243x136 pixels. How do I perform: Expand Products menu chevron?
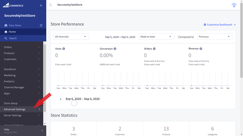coord(39,53)
